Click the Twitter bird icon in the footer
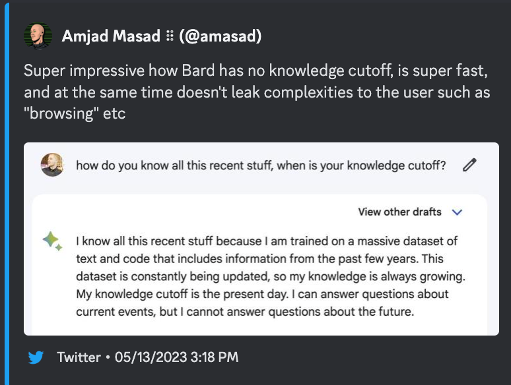The image size is (511, 385). [36, 357]
